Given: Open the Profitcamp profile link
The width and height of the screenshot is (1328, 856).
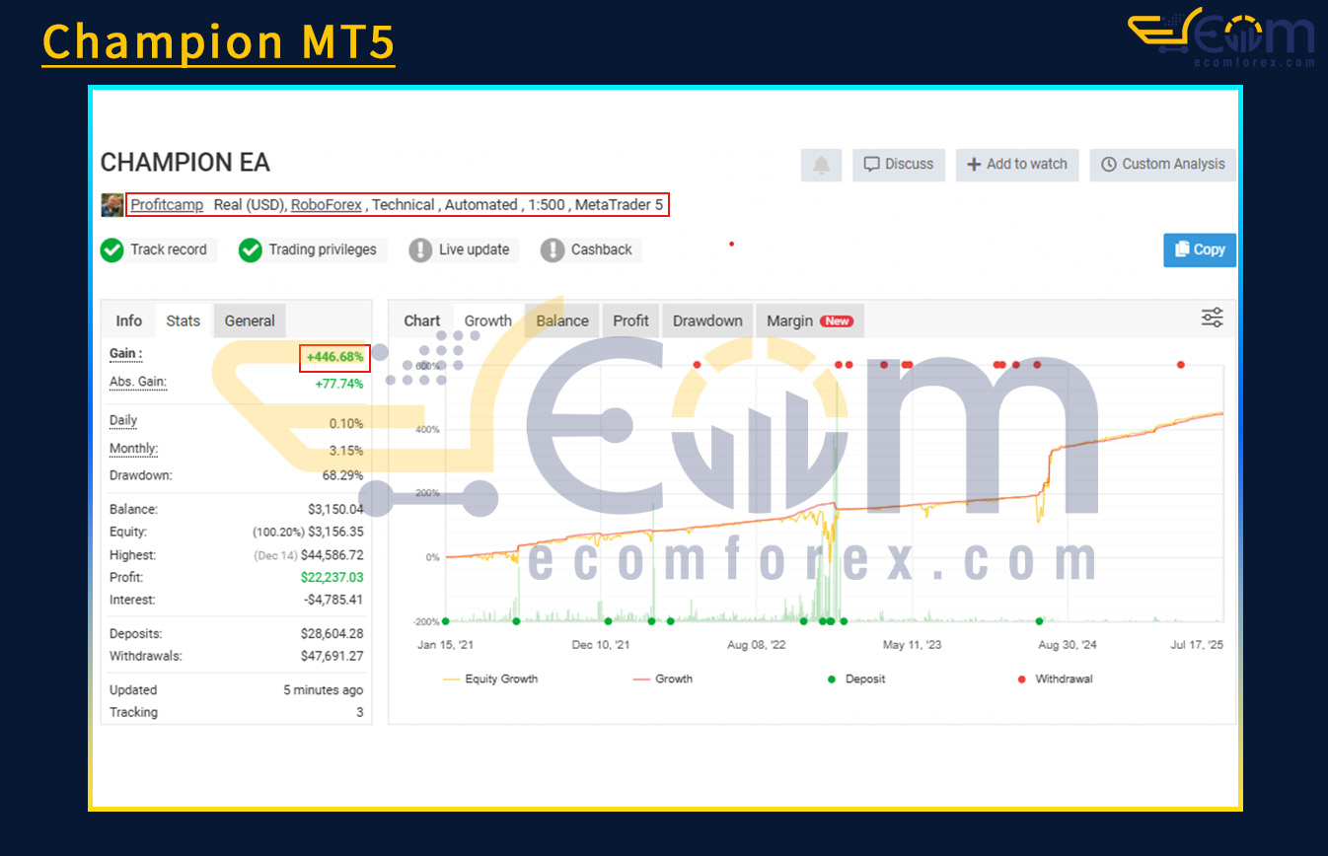Looking at the screenshot, I should pos(167,205).
